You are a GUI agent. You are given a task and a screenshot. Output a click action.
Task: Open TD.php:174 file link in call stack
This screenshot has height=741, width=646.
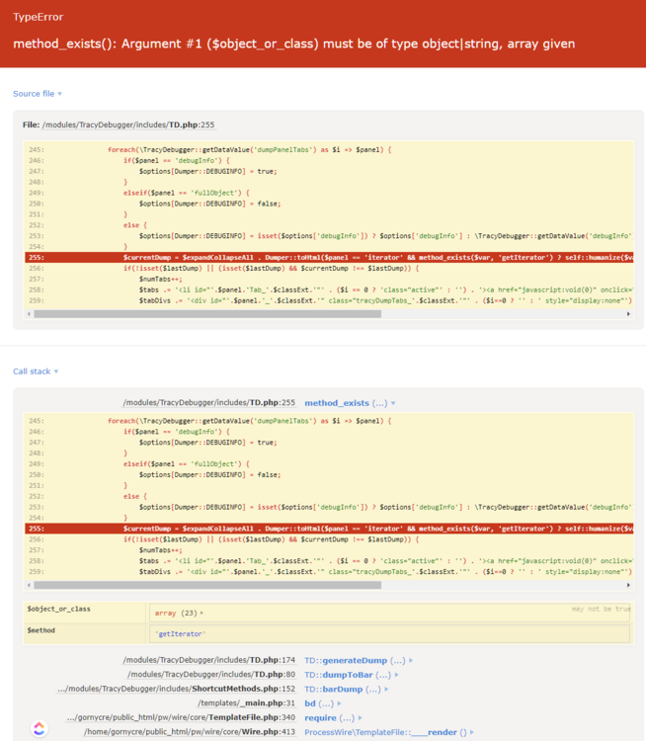point(209,660)
